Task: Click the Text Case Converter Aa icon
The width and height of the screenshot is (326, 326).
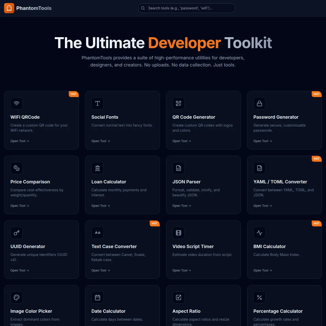Action: [x=98, y=233]
